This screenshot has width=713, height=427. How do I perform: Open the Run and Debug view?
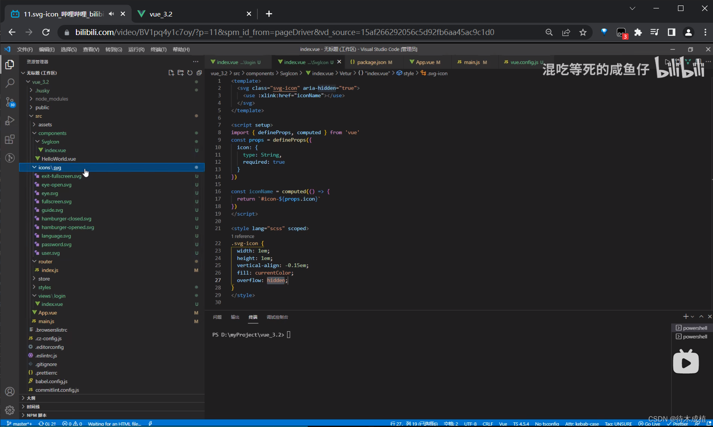pyautogui.click(x=10, y=121)
